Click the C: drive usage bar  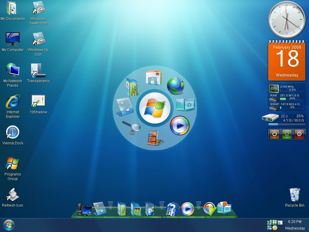287,124
